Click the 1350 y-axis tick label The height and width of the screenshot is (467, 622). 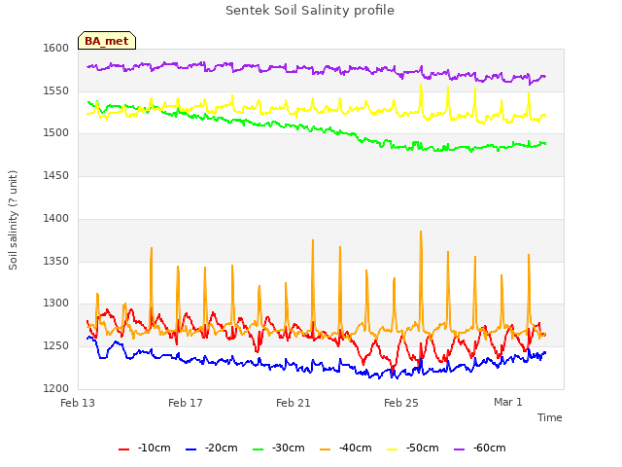tap(56, 262)
